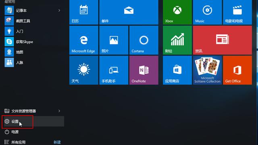Screen dimensions: 258x145
Task: Click the 地图 text label
Action: tap(20, 52)
